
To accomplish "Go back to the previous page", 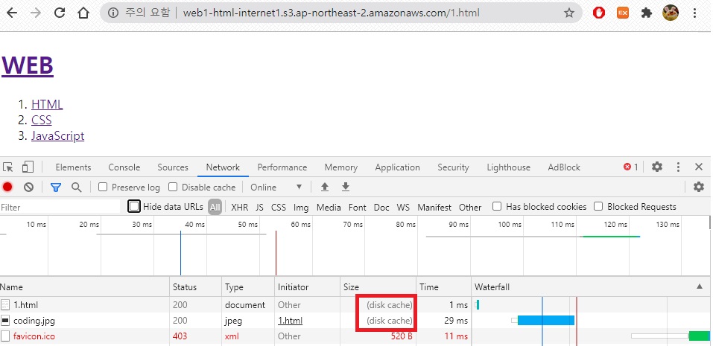I will pyautogui.click(x=12, y=13).
